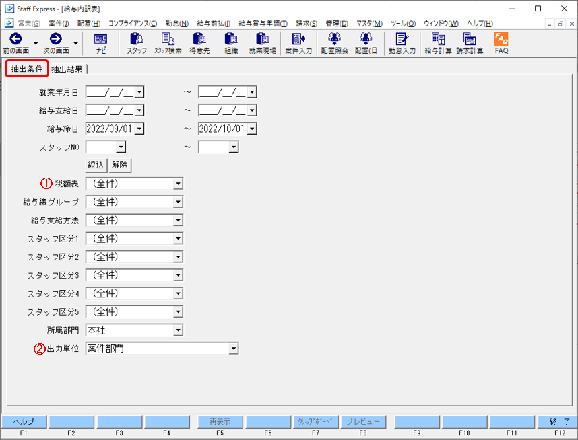Open the ウィンドウ(W) menu
Viewport: 578px width, 440px height.
(441, 23)
